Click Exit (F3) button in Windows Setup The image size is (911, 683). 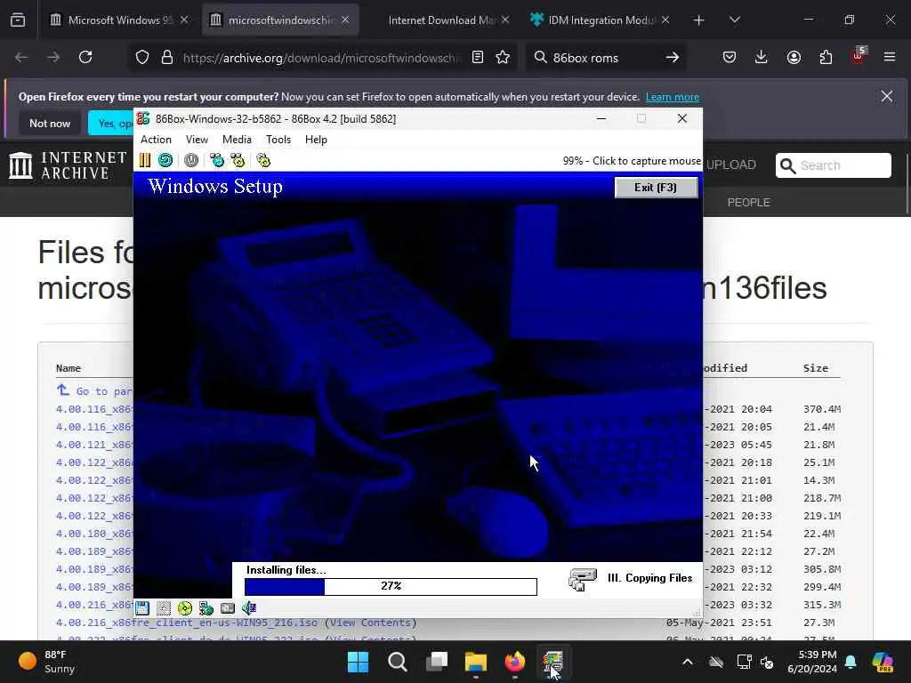tap(656, 187)
